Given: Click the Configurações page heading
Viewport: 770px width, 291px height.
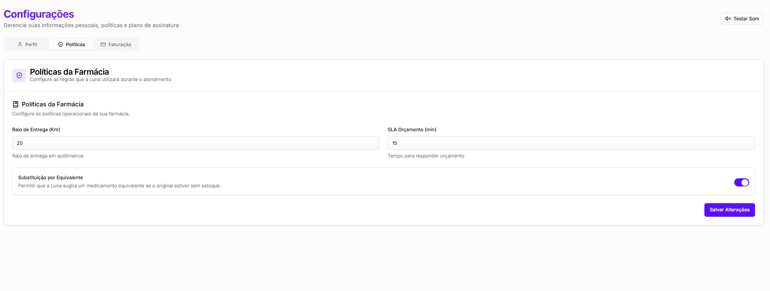Looking at the screenshot, I should point(39,14).
